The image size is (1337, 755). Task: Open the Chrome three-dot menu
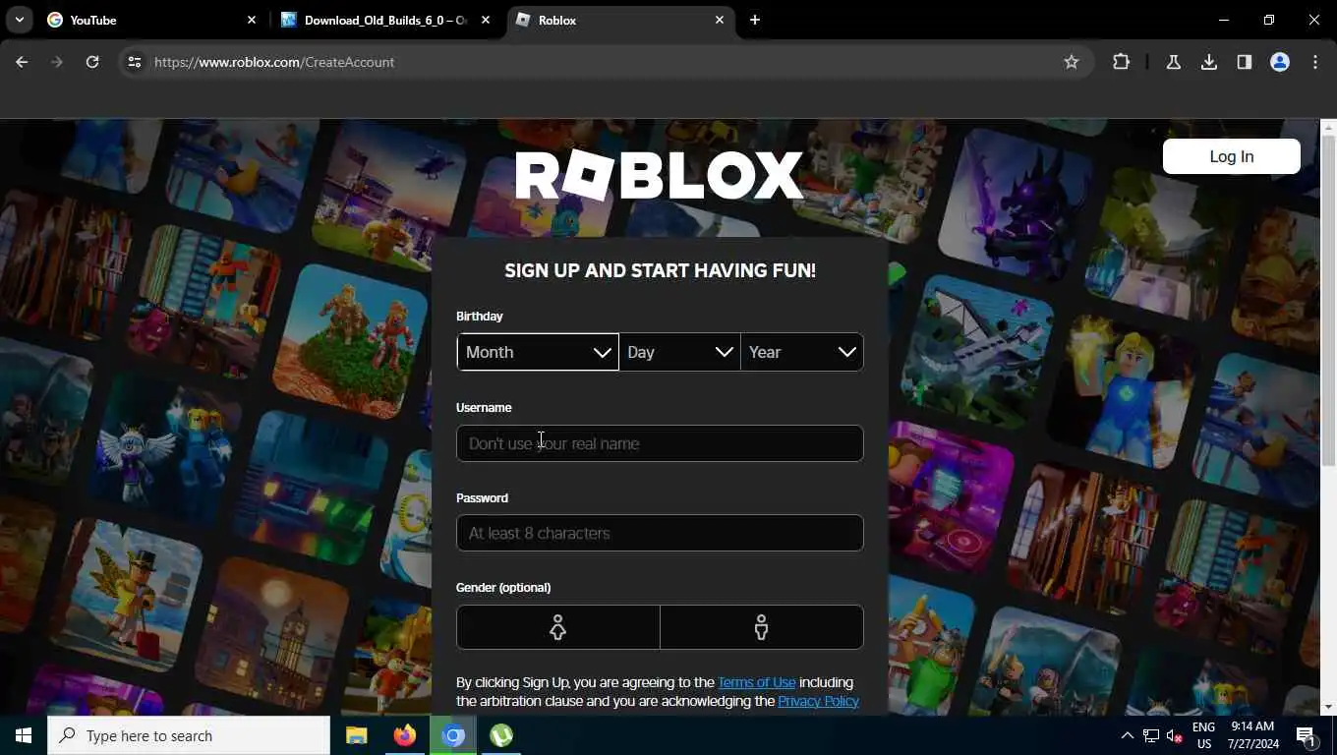1315,62
